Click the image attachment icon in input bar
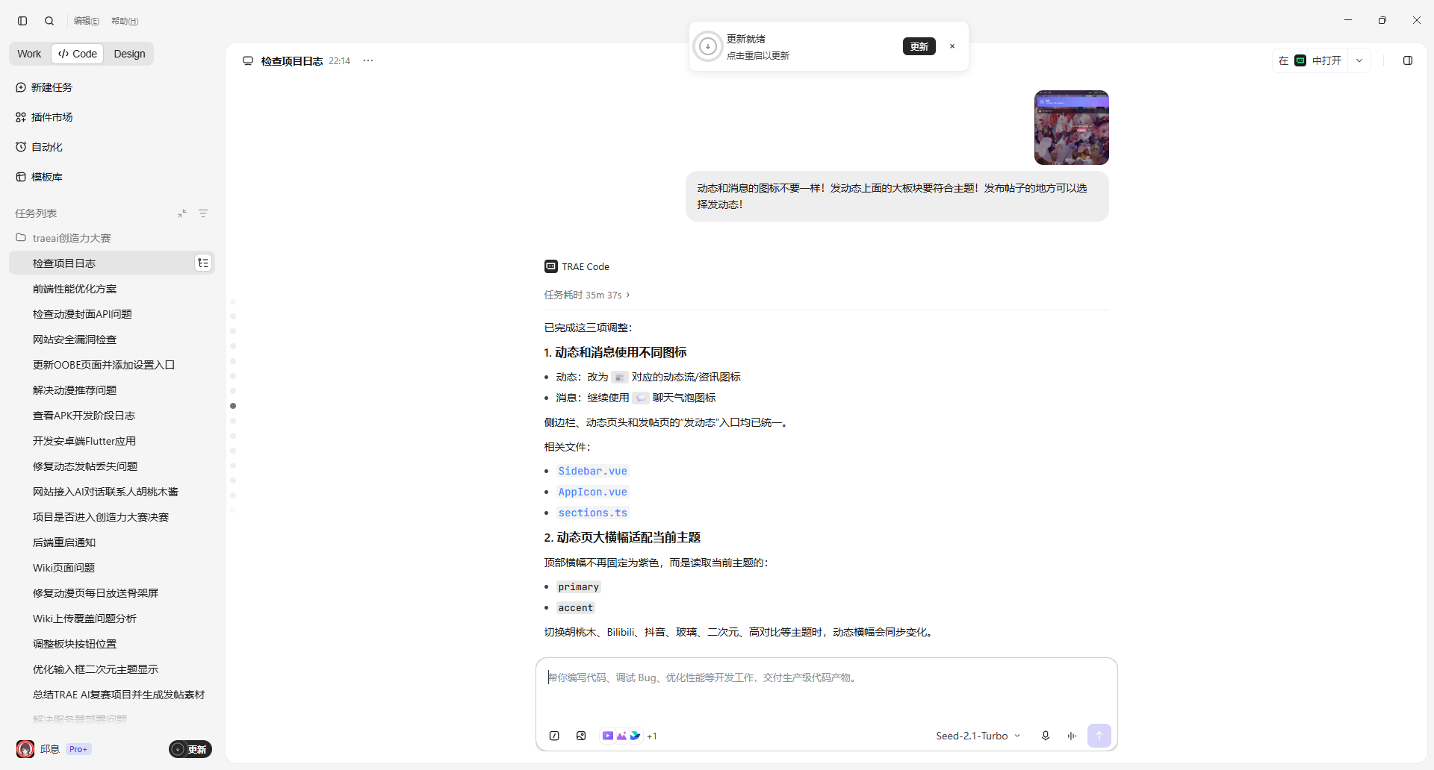 tap(581, 736)
